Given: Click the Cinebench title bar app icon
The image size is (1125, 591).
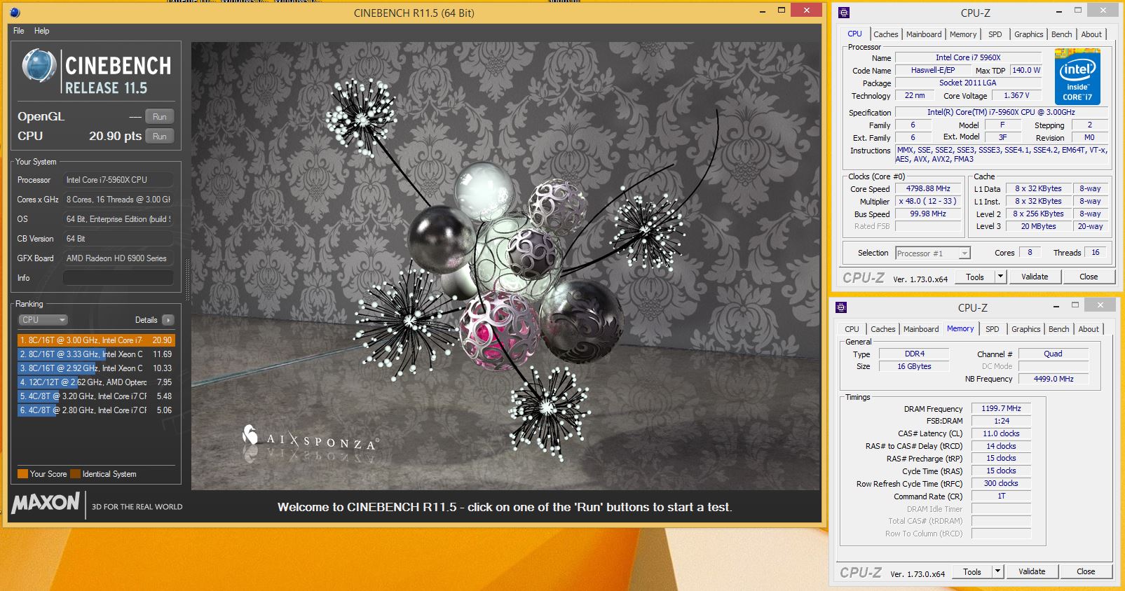Looking at the screenshot, I should click(15, 13).
